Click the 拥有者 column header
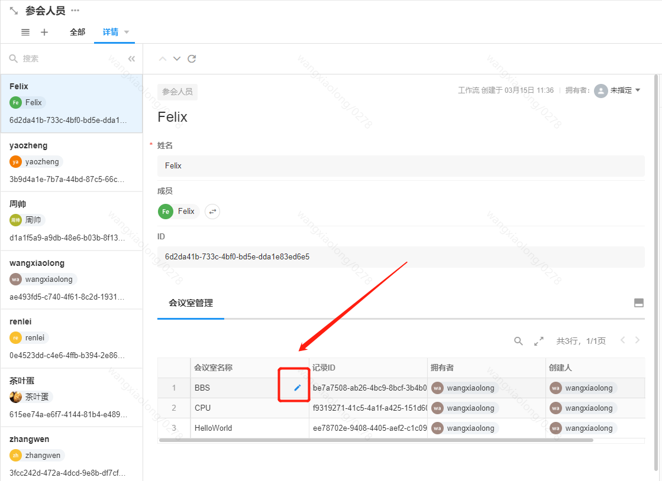Image resolution: width=662 pixels, height=481 pixels. pyautogui.click(x=486, y=368)
